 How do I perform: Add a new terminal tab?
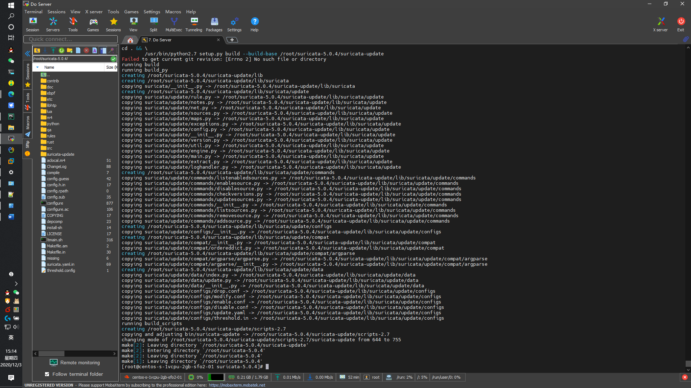(232, 40)
